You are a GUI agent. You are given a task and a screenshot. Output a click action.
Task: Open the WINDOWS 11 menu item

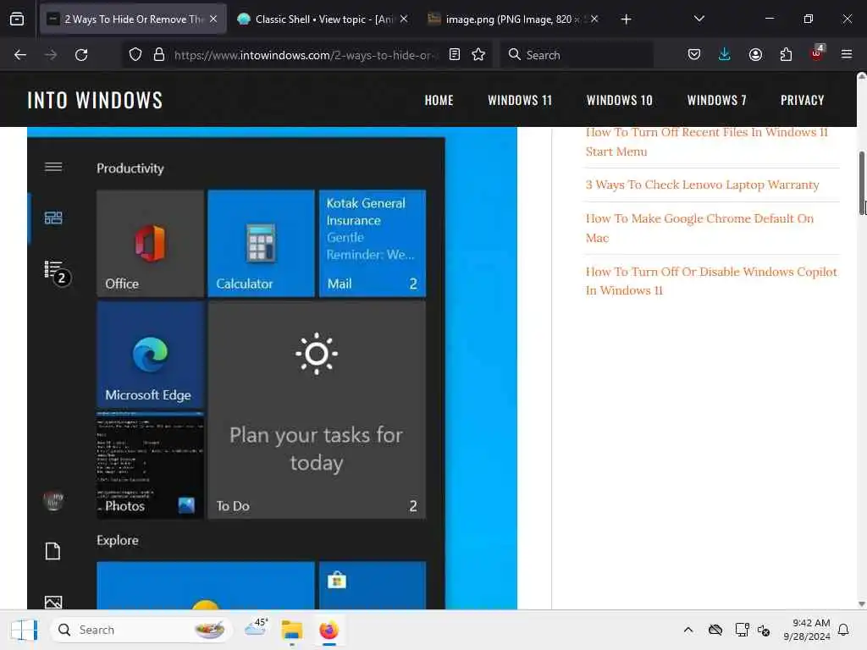[x=520, y=100]
